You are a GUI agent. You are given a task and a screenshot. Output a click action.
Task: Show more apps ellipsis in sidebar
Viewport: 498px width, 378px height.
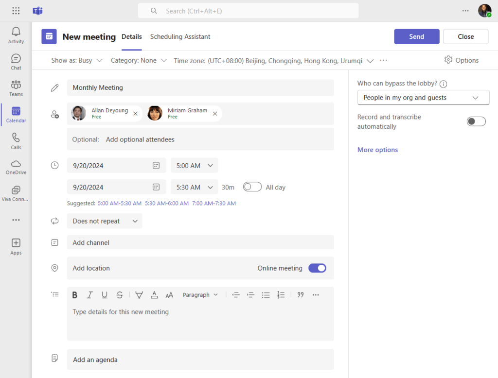click(16, 220)
